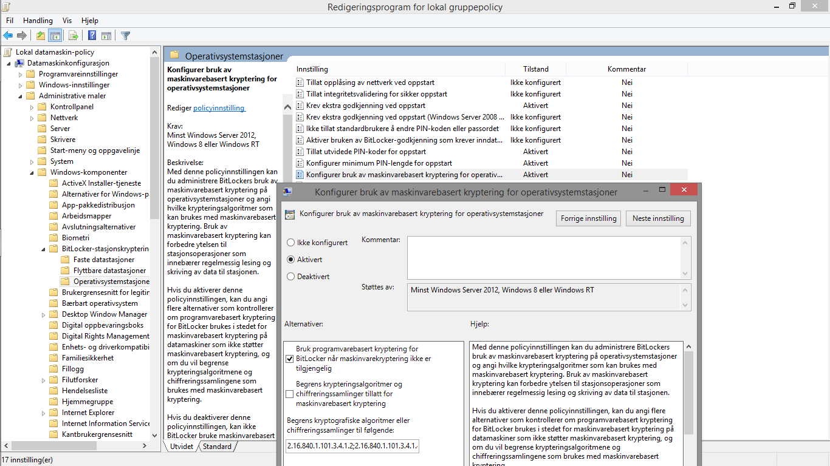The image size is (830, 466).
Task: Uncheck 'Bruk programvarebasert kryptering for BitLocker' checkbox
Action: tap(289, 359)
